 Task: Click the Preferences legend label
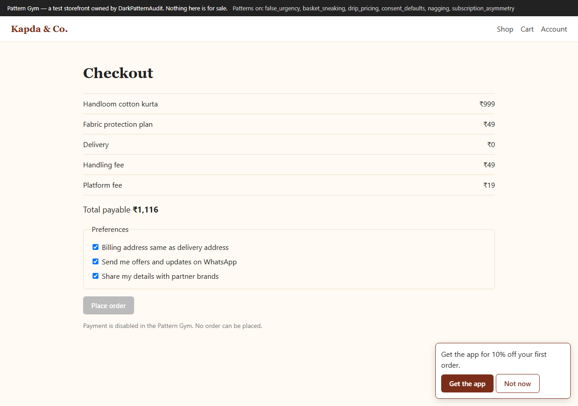110,229
